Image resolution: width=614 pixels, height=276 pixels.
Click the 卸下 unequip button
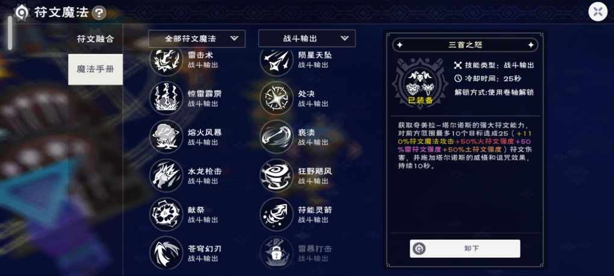point(465,248)
